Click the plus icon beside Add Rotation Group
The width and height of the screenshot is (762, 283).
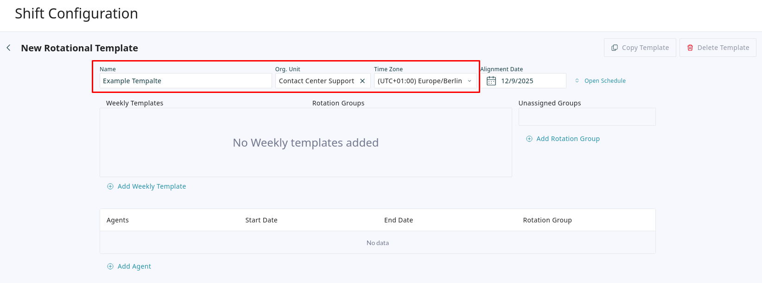[x=529, y=139]
